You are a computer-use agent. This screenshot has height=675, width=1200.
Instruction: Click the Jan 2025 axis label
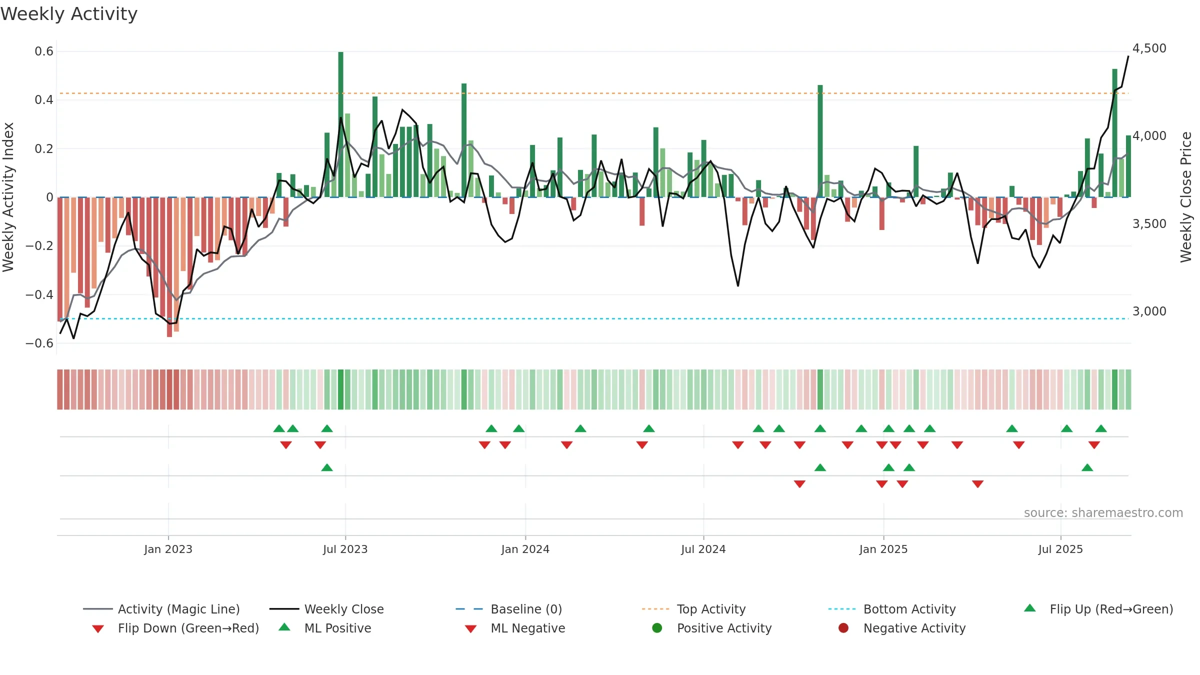883,549
